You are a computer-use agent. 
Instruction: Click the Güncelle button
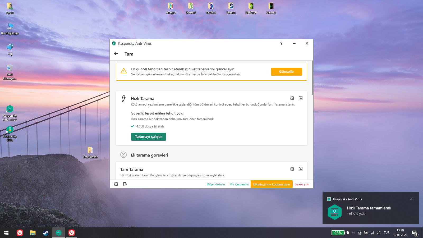(286, 72)
